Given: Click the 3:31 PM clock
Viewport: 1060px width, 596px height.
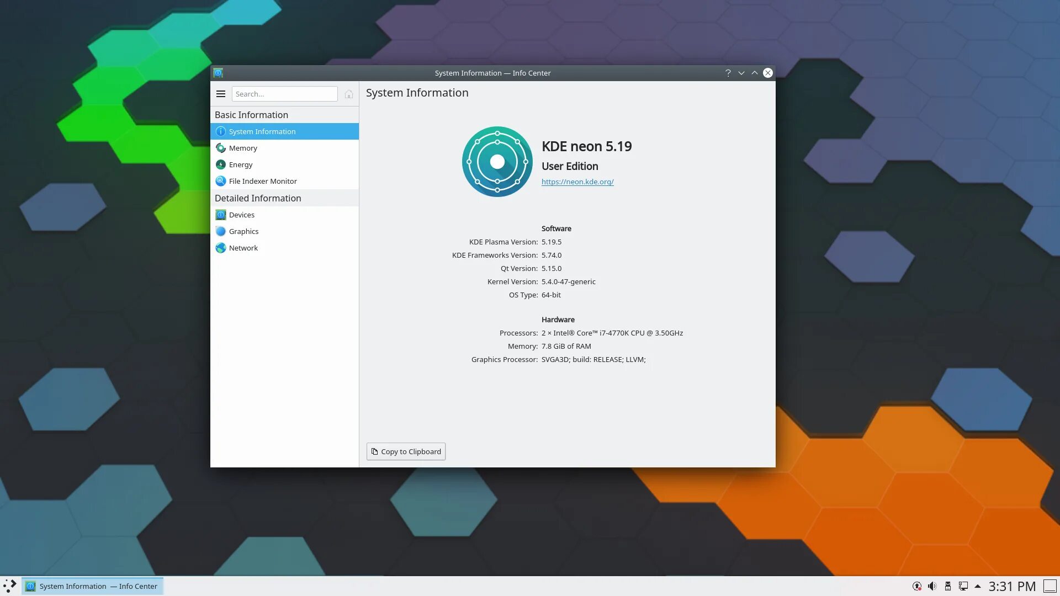Looking at the screenshot, I should pos(1012,586).
